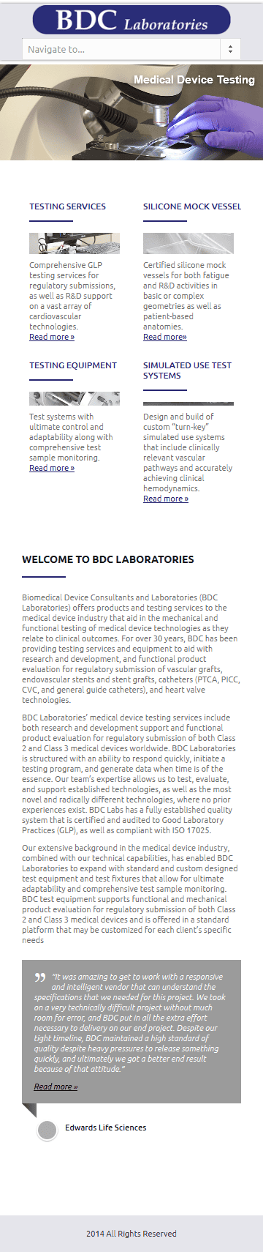The image size is (263, 1252).
Task: Open the Silicone Mock Vessel heading
Action: coord(192,206)
